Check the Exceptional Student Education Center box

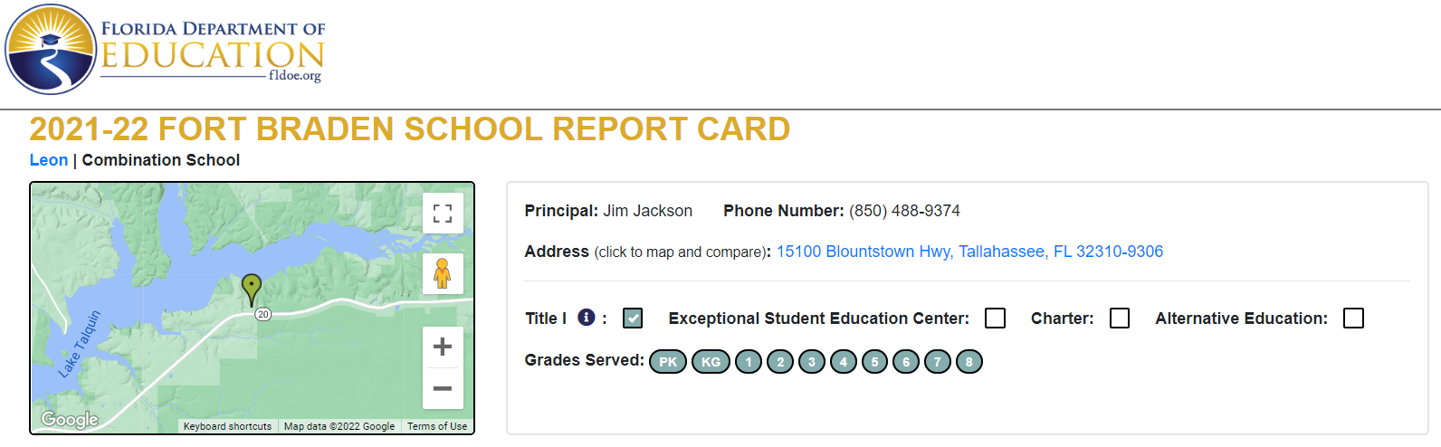[996, 319]
